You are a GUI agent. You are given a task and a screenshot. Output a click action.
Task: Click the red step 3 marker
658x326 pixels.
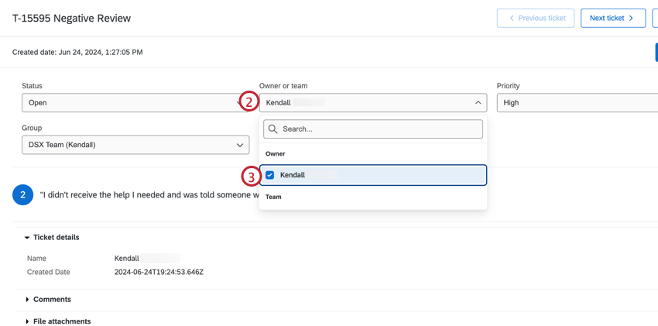pos(250,176)
